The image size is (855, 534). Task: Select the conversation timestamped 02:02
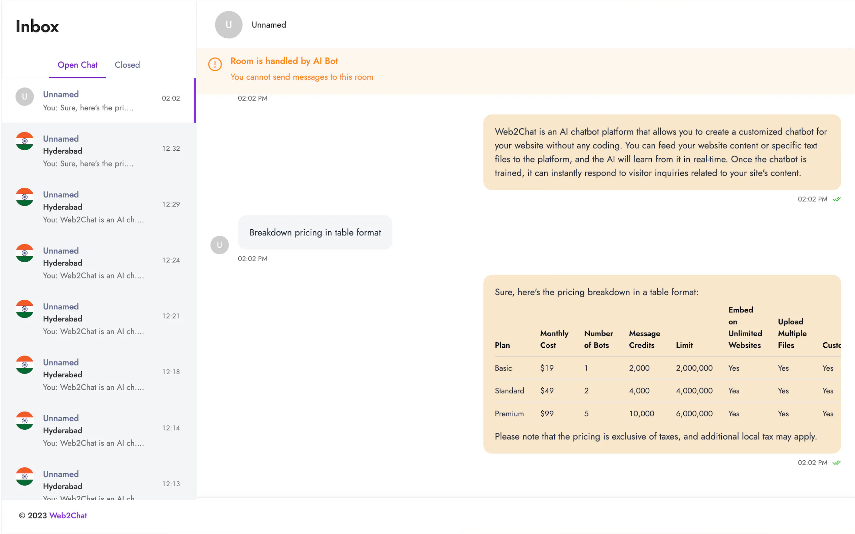[x=99, y=100]
